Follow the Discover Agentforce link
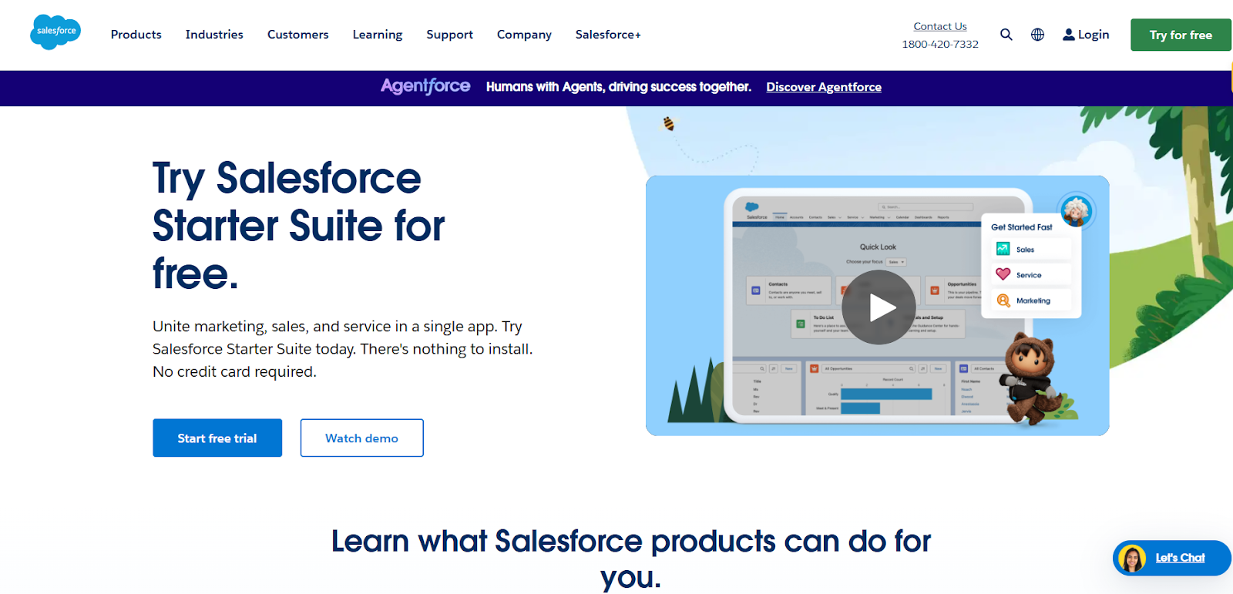1233x594 pixels. (x=824, y=87)
